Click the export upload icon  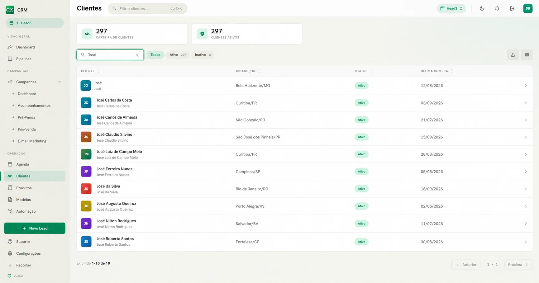click(513, 55)
